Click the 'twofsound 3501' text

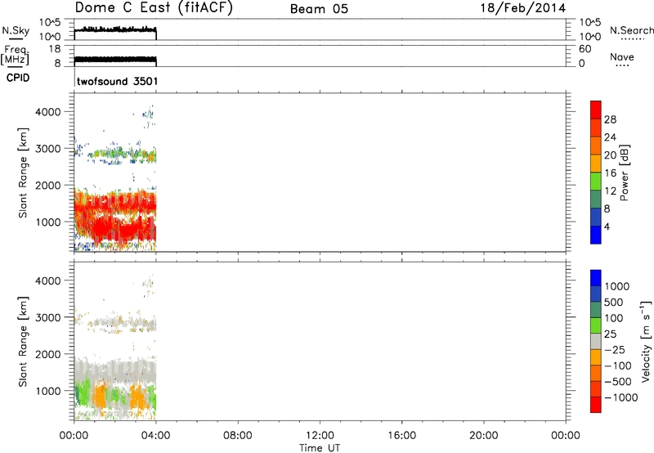coord(117,81)
